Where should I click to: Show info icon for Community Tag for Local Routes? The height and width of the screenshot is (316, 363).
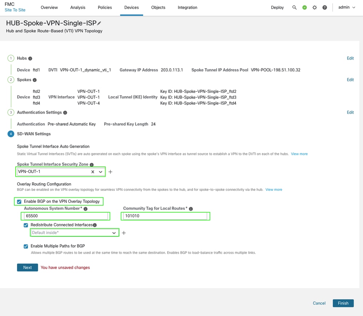191,209
